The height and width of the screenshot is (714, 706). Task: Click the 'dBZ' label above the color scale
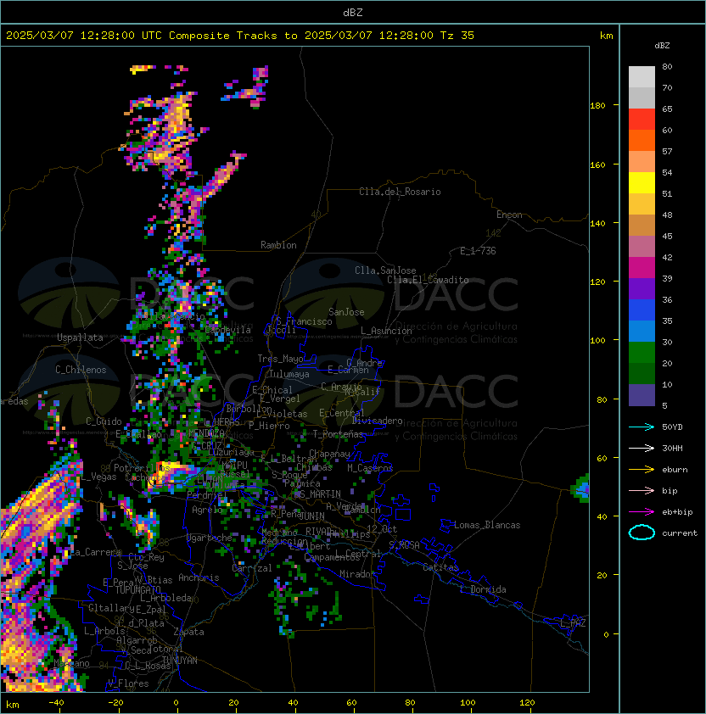pos(662,46)
